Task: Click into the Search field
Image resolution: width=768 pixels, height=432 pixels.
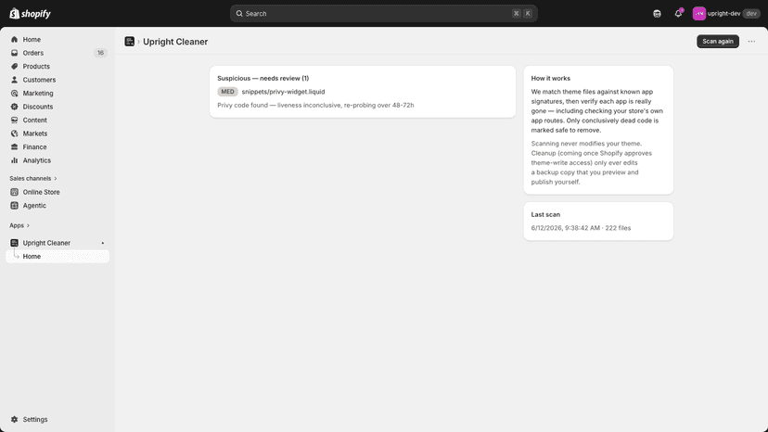Action: point(383,14)
